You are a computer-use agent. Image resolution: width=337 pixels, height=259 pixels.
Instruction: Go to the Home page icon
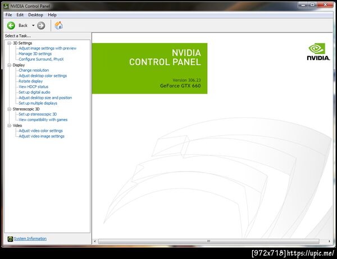[58, 25]
